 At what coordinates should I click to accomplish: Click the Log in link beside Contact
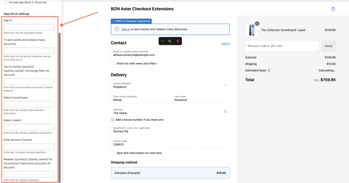pyautogui.click(x=225, y=44)
